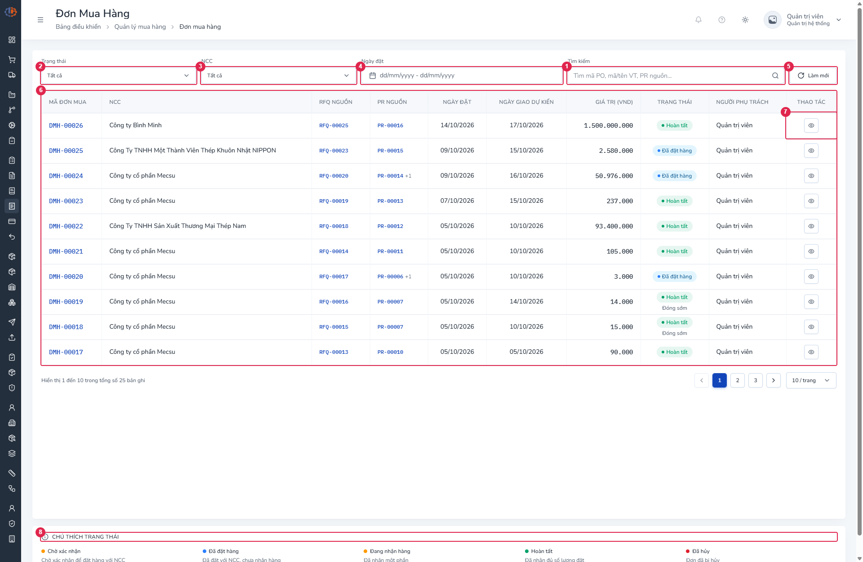Open order link DMH-00024
The height and width of the screenshot is (562, 863).
pyautogui.click(x=66, y=176)
